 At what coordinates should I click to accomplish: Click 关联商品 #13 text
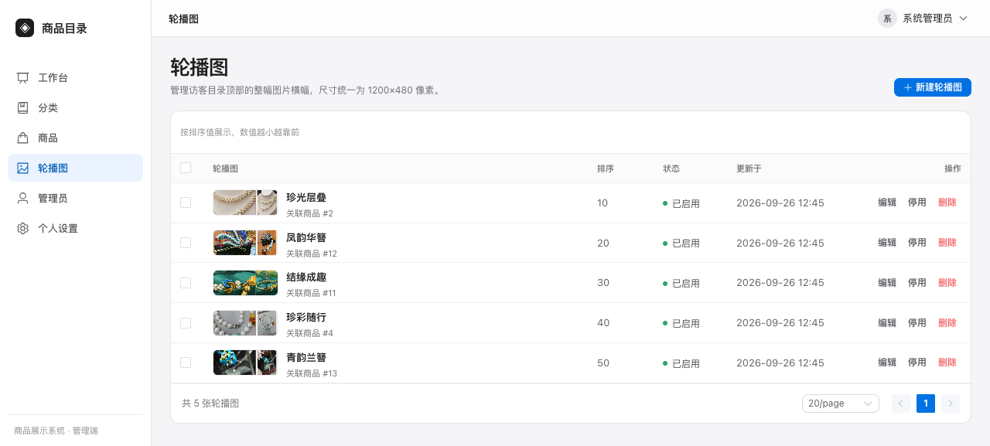[x=312, y=373]
